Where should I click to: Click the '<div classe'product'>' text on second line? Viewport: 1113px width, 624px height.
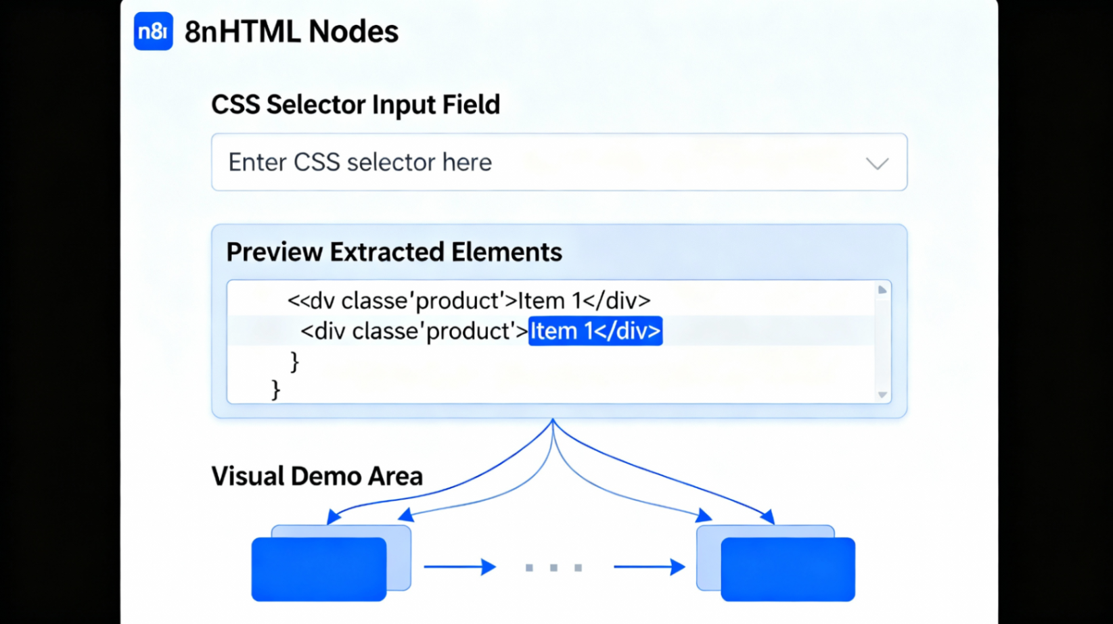(413, 331)
